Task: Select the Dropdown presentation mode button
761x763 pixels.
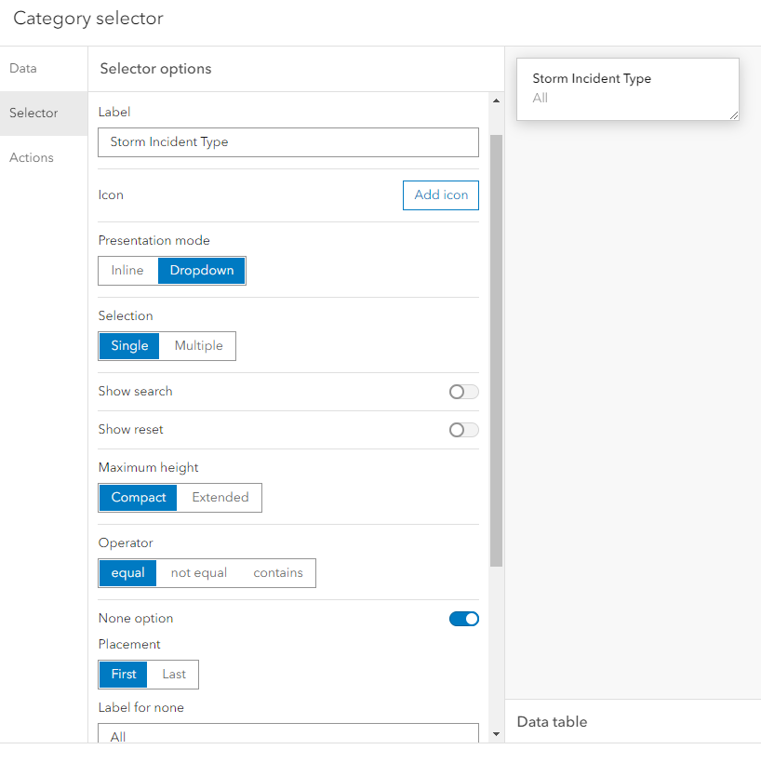Action: click(201, 270)
